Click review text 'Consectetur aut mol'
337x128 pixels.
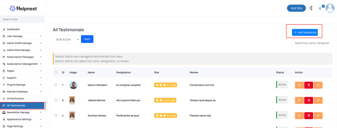tap(202, 85)
